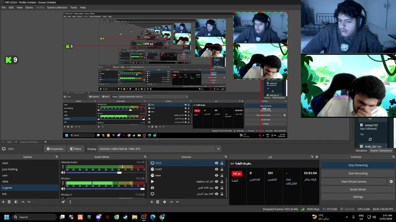Click the Windows Start button

point(6,217)
